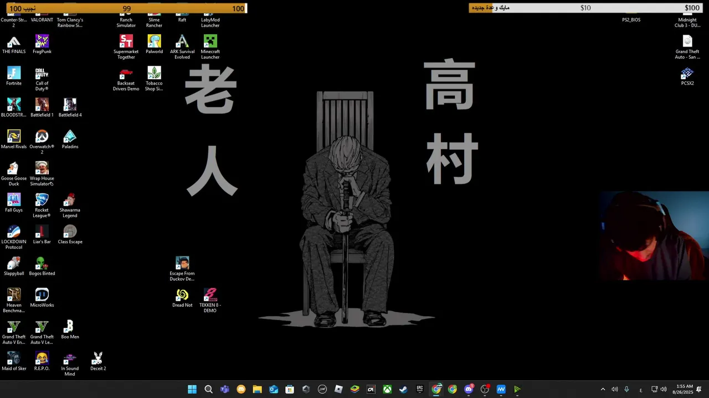
Task: Select Backseat Drivers Demo shortcut
Action: [x=126, y=79]
